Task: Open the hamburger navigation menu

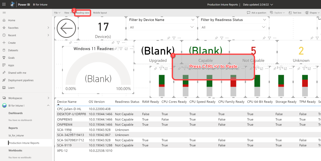Action: (4, 13)
